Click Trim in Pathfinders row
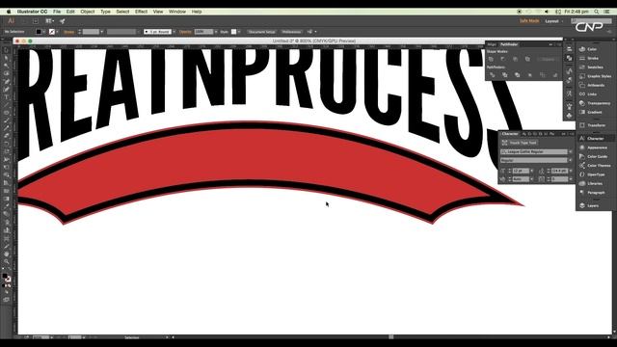Screen dimensions: 617x347 pyautogui.click(x=504, y=75)
